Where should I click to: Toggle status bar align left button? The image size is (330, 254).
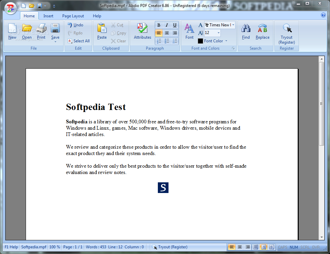click(232, 247)
